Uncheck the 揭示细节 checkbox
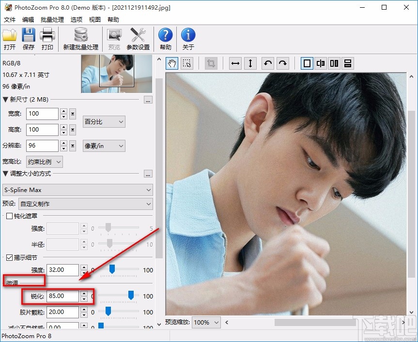The width and height of the screenshot is (418, 342). point(9,258)
